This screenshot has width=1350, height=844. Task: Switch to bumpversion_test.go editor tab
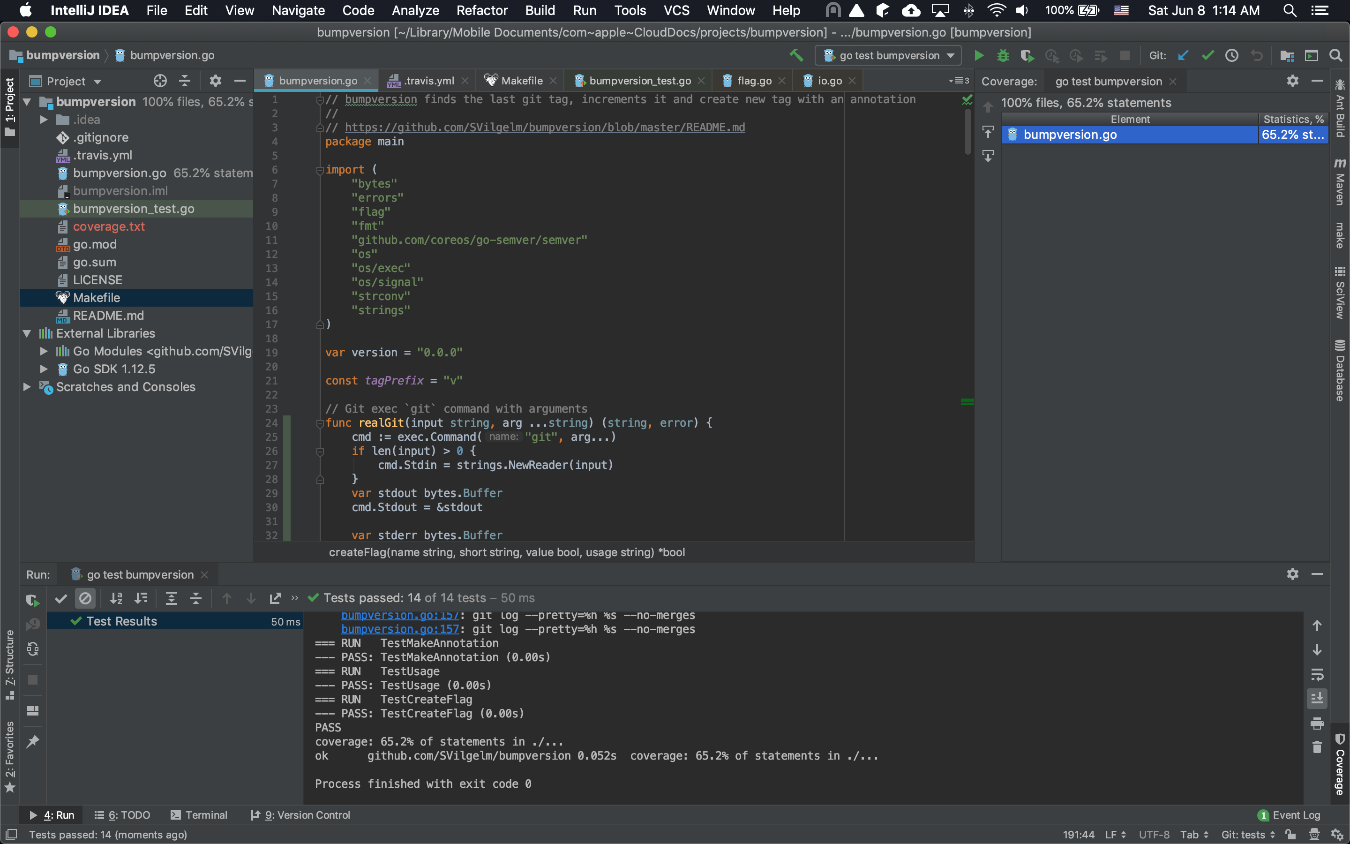tap(639, 81)
